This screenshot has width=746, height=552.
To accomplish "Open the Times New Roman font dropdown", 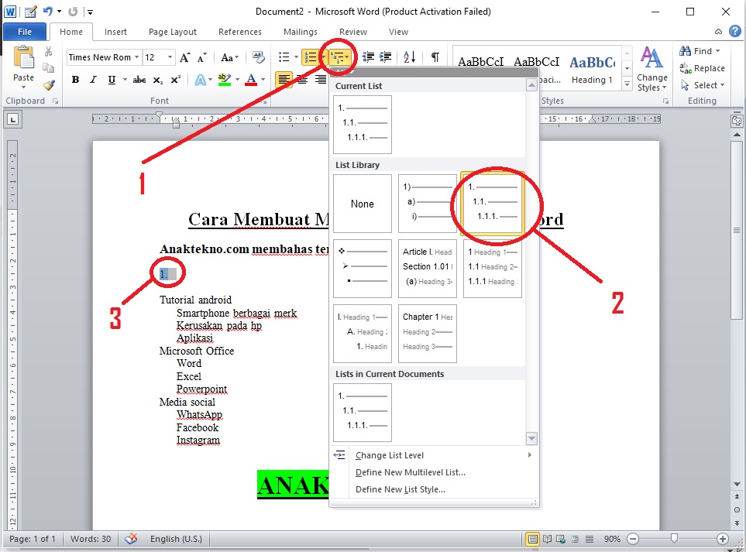I will [136, 57].
